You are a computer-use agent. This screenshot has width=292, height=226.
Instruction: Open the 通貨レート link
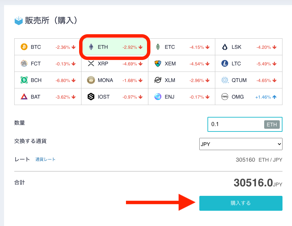45,160
